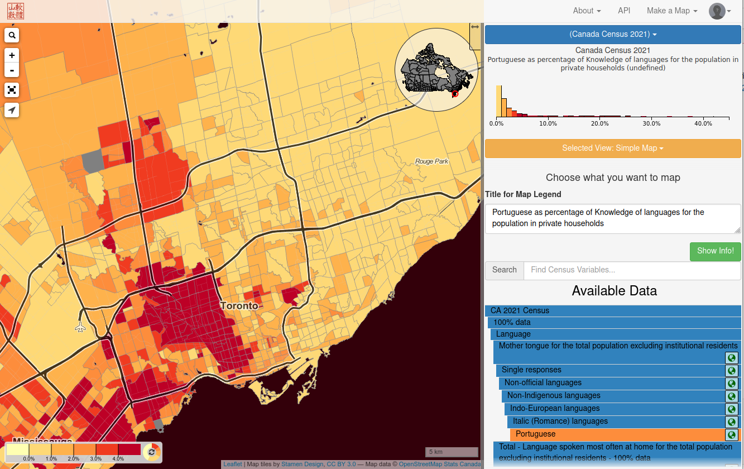Screen dimensions: 744x469
Task: Open the Selected View Simple Map dropdown
Action: [x=612, y=149]
